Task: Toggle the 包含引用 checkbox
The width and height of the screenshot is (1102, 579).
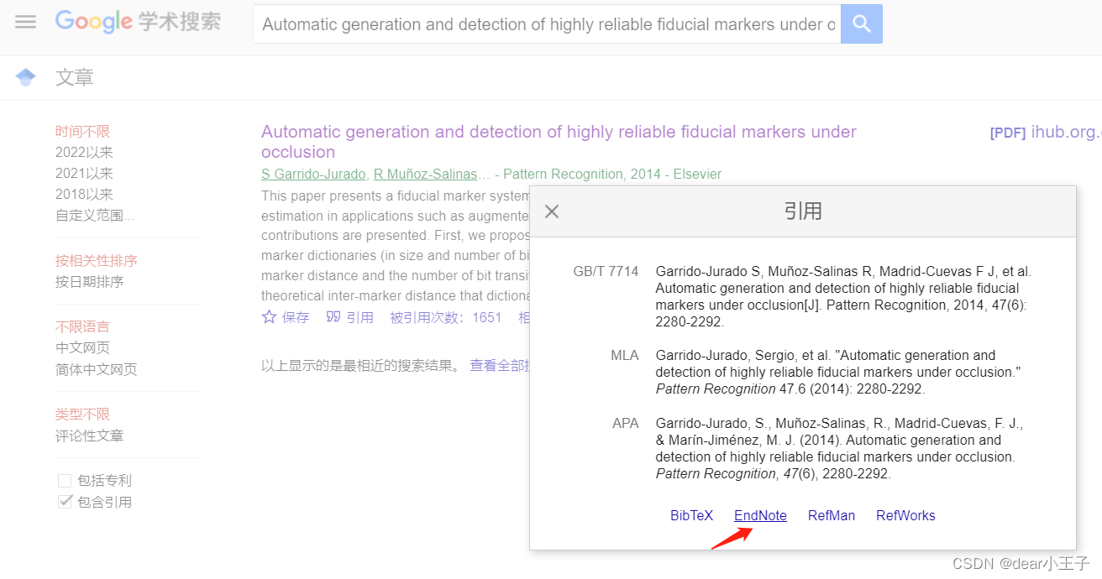Action: click(x=65, y=502)
